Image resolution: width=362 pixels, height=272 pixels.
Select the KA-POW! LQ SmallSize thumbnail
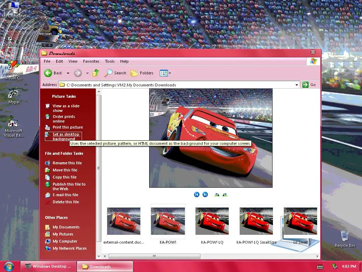click(256, 221)
